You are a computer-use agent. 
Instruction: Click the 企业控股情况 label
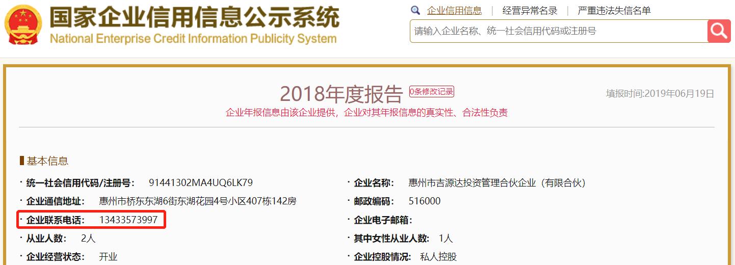(383, 257)
